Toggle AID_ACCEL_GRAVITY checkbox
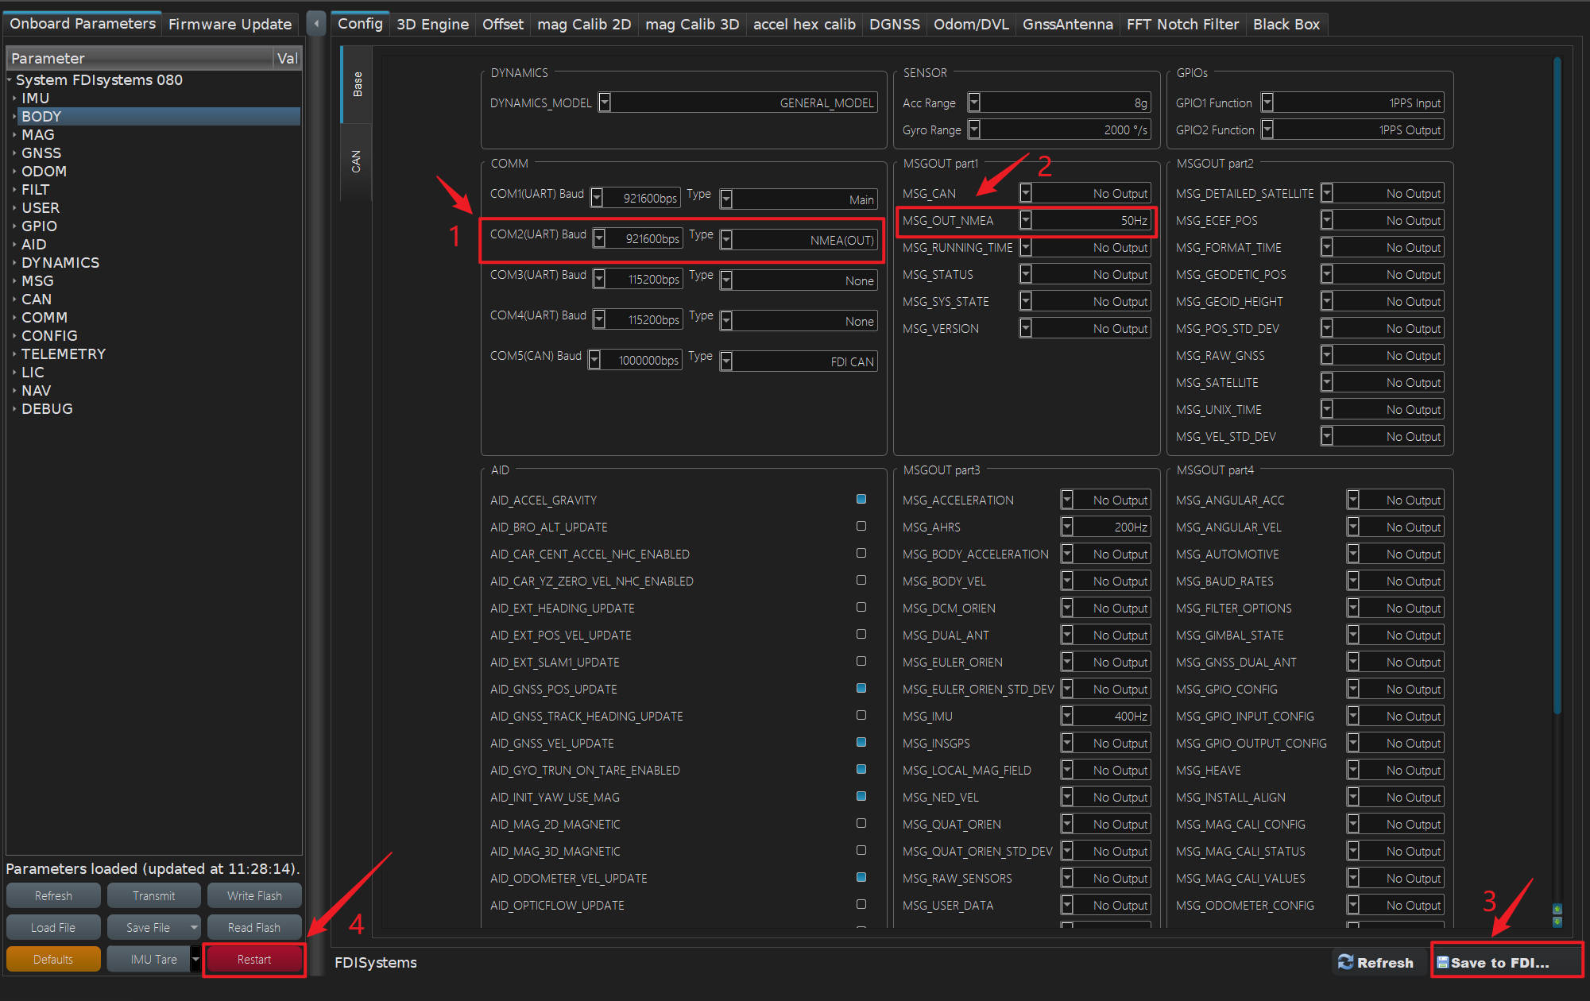This screenshot has height=1001, width=1590. tap(861, 500)
